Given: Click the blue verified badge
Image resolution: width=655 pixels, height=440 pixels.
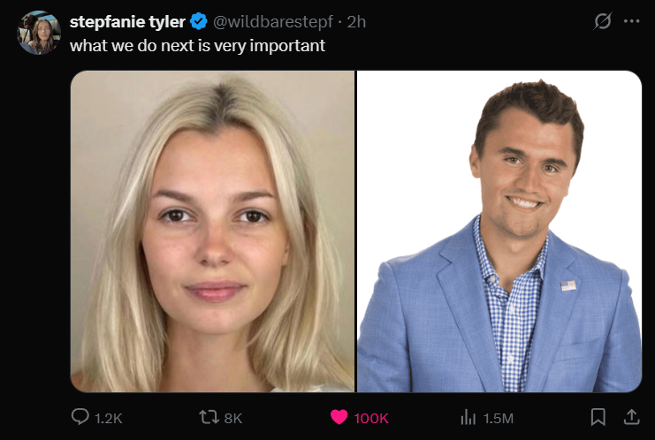Looking at the screenshot, I should (x=200, y=21).
